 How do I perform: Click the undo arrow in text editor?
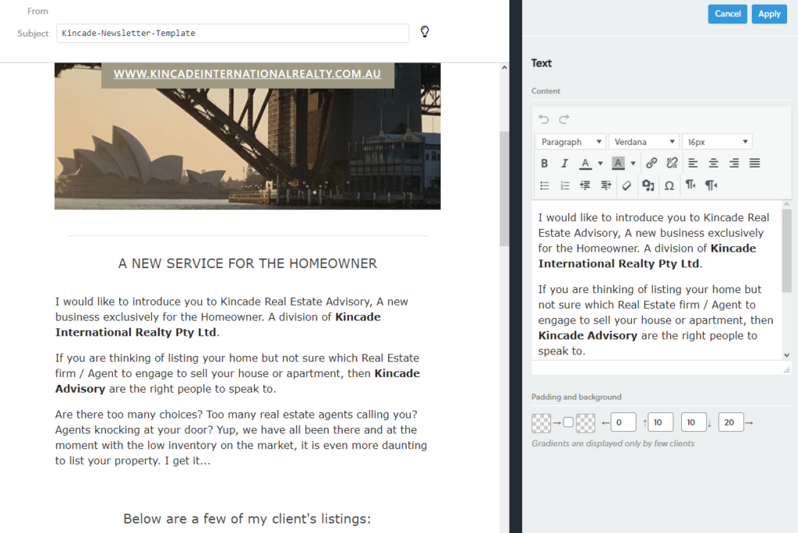543,119
